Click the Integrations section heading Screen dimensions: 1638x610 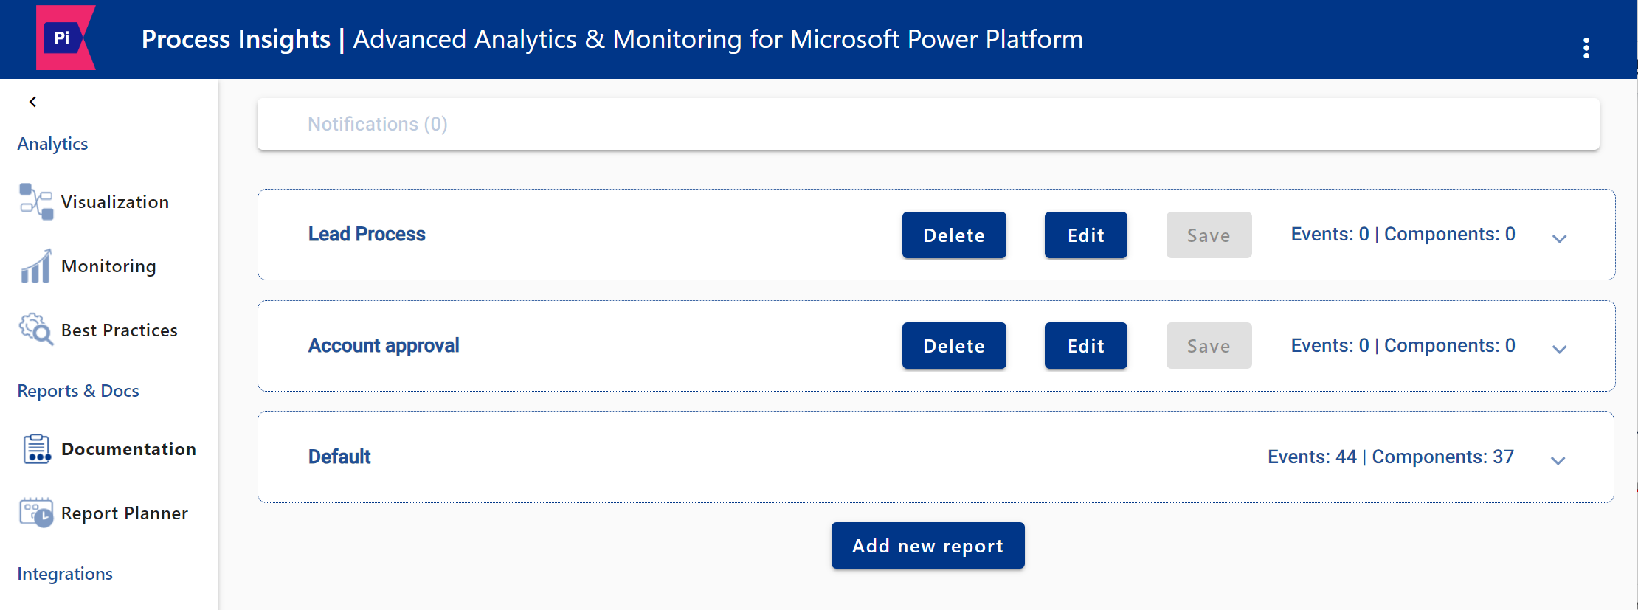click(65, 573)
